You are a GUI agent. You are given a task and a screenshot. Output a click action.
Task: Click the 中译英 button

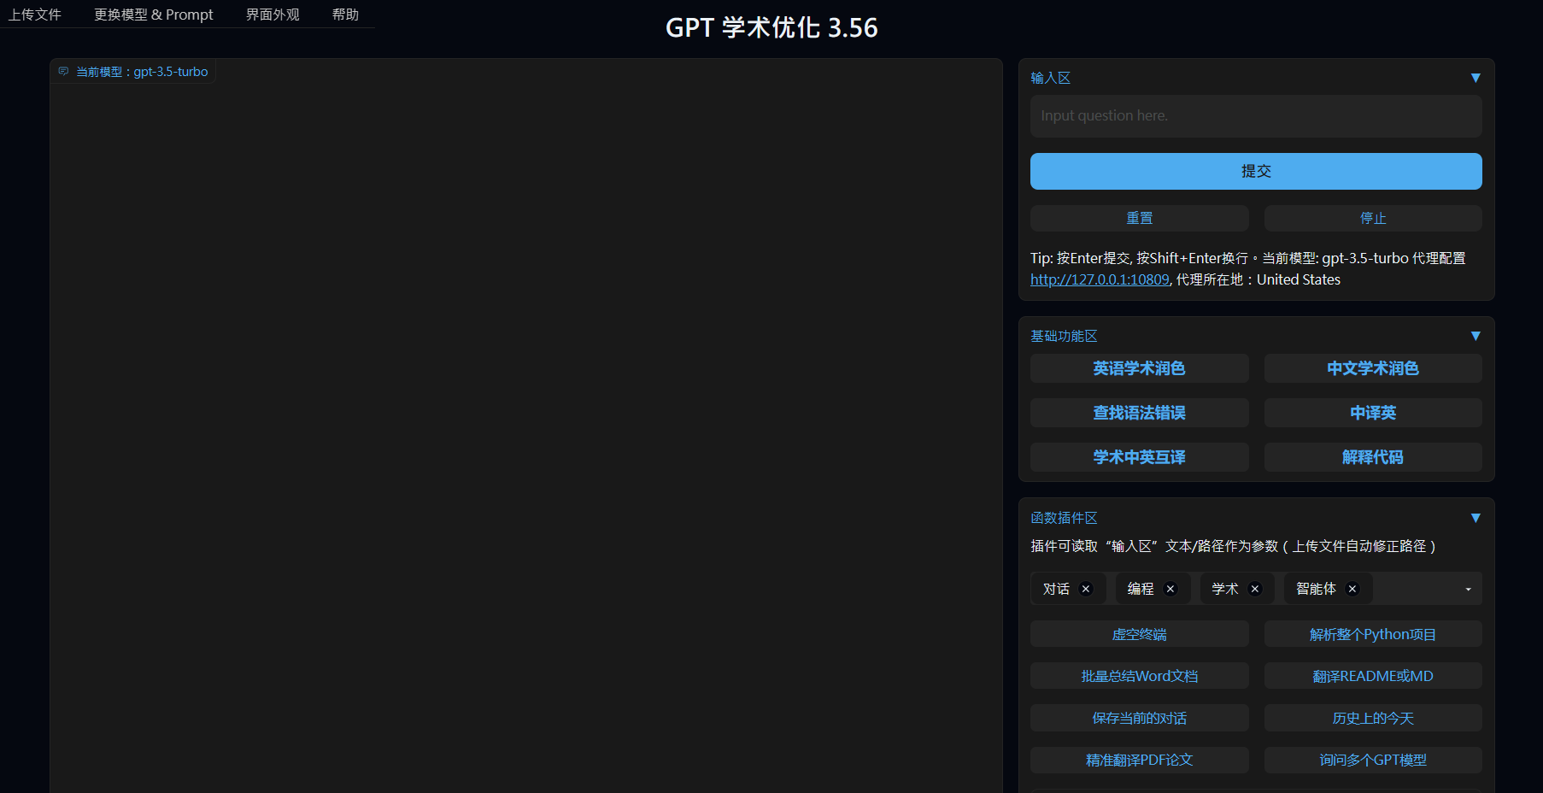[x=1373, y=413]
